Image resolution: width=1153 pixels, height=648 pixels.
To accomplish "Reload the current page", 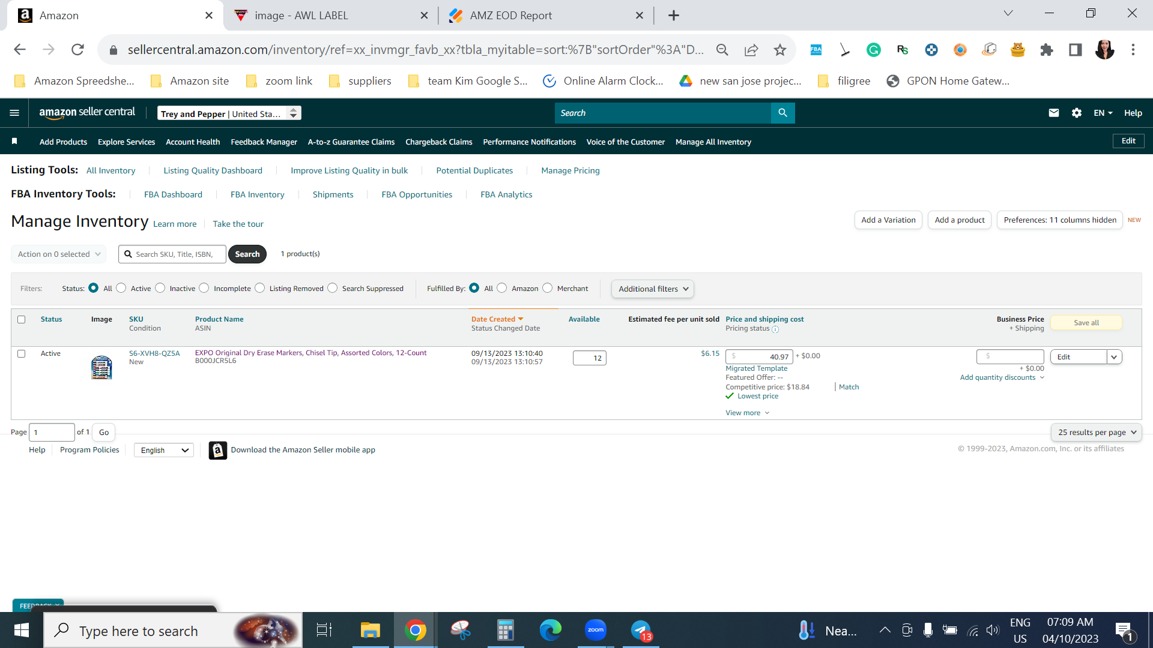I will pos(77,50).
